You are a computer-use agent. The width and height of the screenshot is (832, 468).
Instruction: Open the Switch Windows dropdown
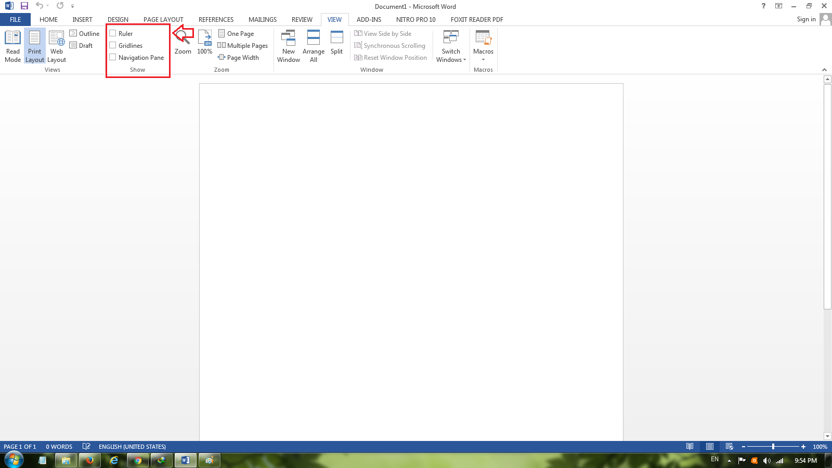click(x=450, y=46)
